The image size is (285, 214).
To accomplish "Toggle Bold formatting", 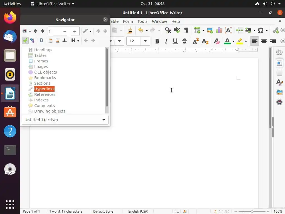I will click(157, 41).
